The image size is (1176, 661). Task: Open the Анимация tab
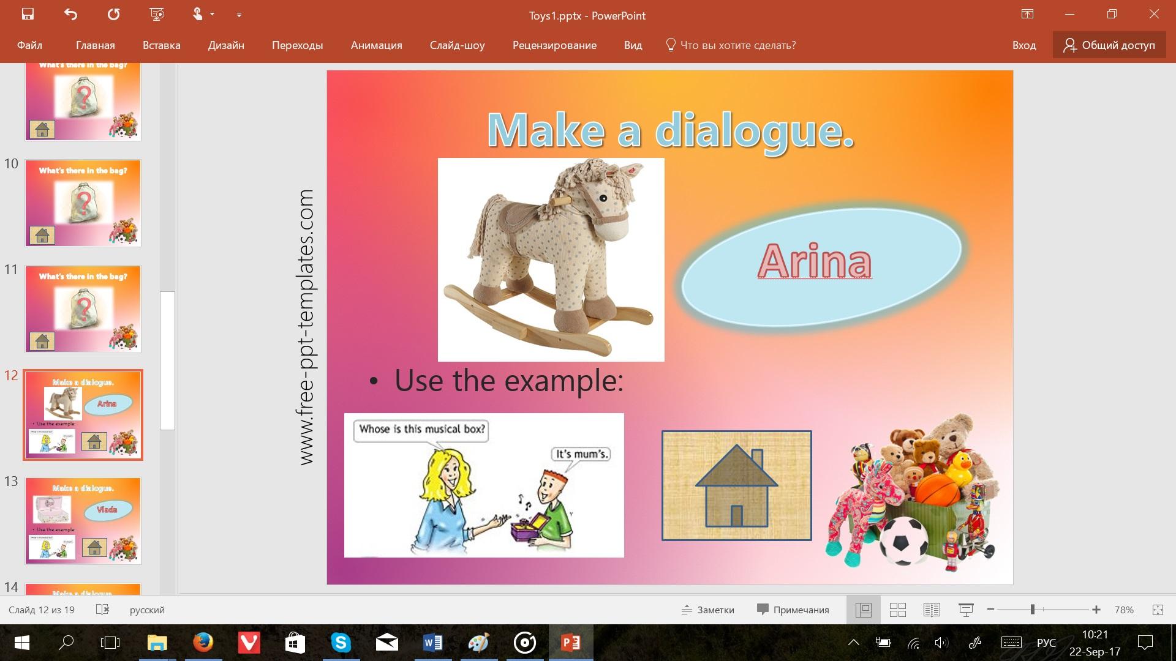point(377,45)
